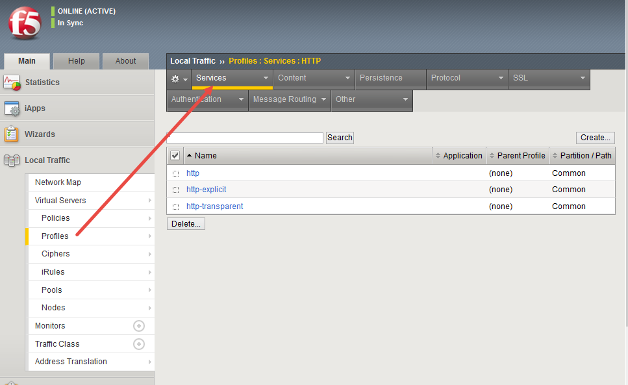The width and height of the screenshot is (628, 385).
Task: Switch to the Help tab
Action: [x=76, y=60]
